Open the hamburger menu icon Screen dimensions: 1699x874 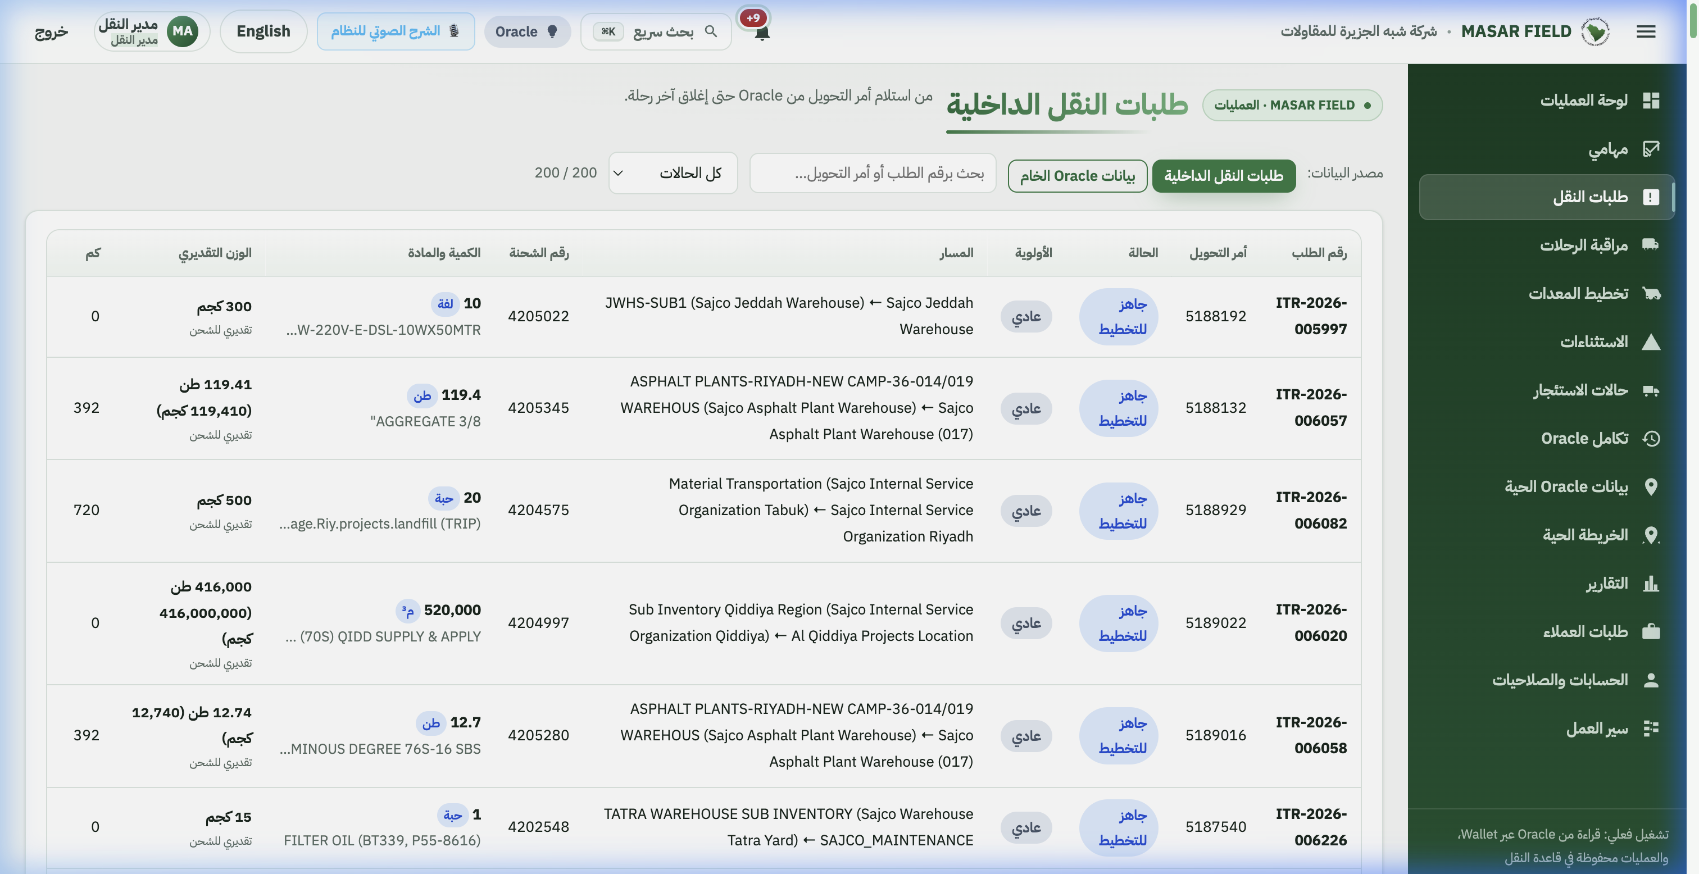tap(1646, 31)
